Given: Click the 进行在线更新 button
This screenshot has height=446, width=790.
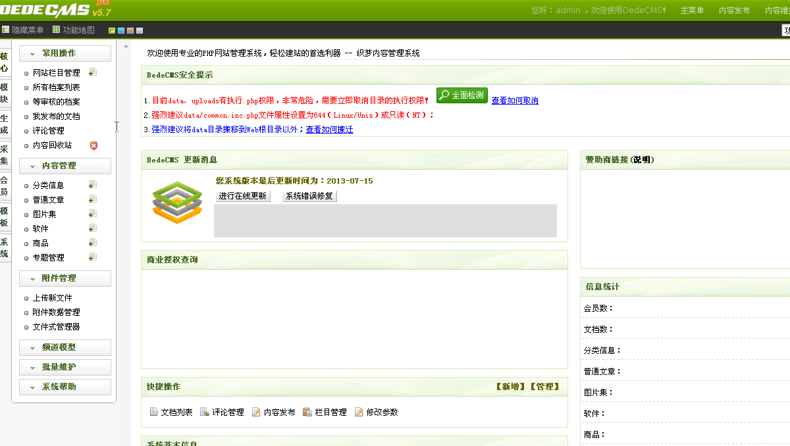Looking at the screenshot, I should 243,196.
